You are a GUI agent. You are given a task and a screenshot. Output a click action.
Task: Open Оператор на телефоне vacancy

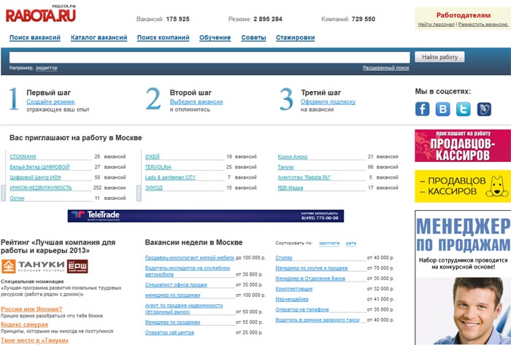(x=302, y=309)
